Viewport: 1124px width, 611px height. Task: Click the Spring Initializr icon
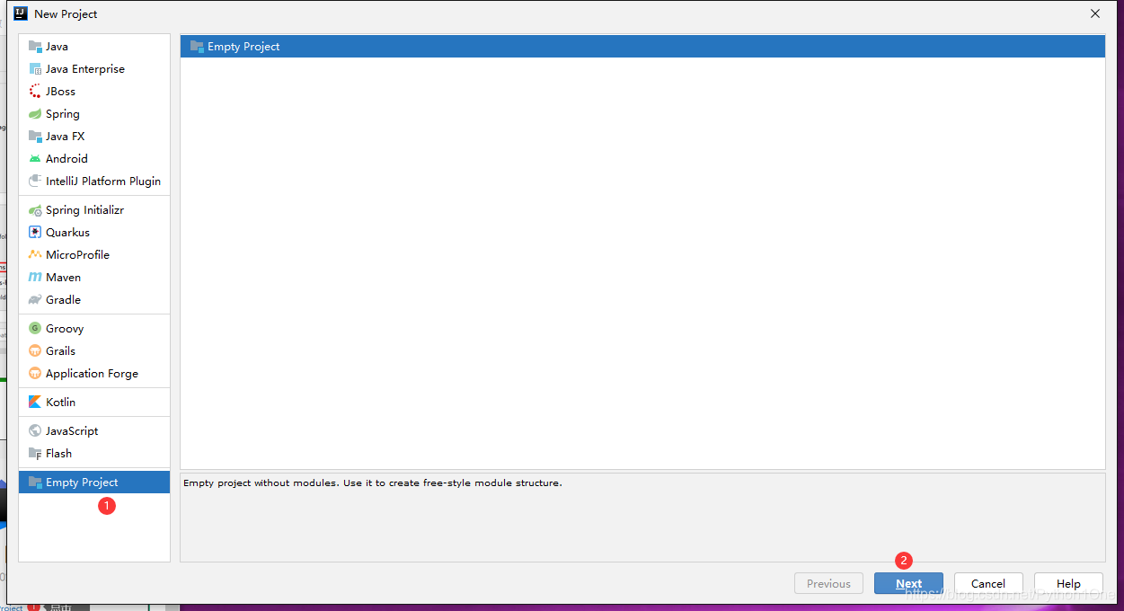(x=35, y=210)
